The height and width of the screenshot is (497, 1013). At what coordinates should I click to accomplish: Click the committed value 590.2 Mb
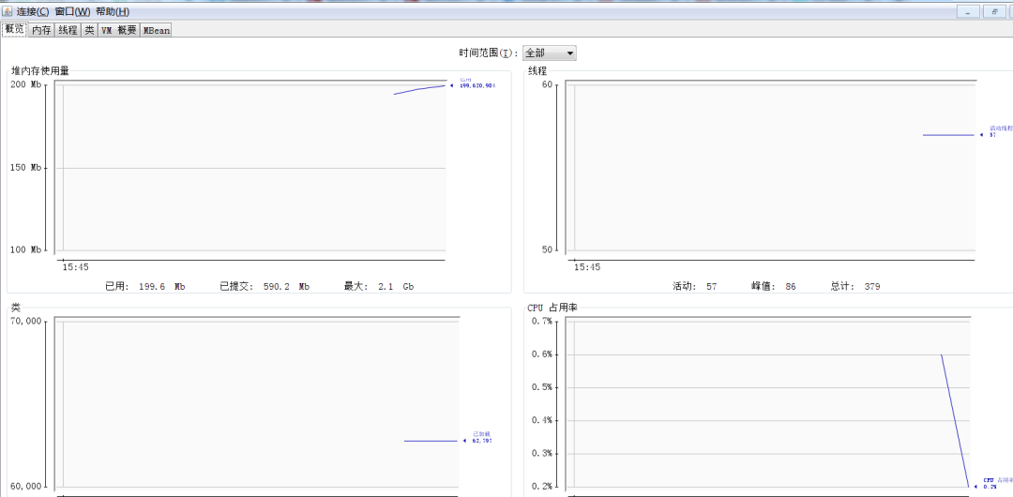point(286,286)
